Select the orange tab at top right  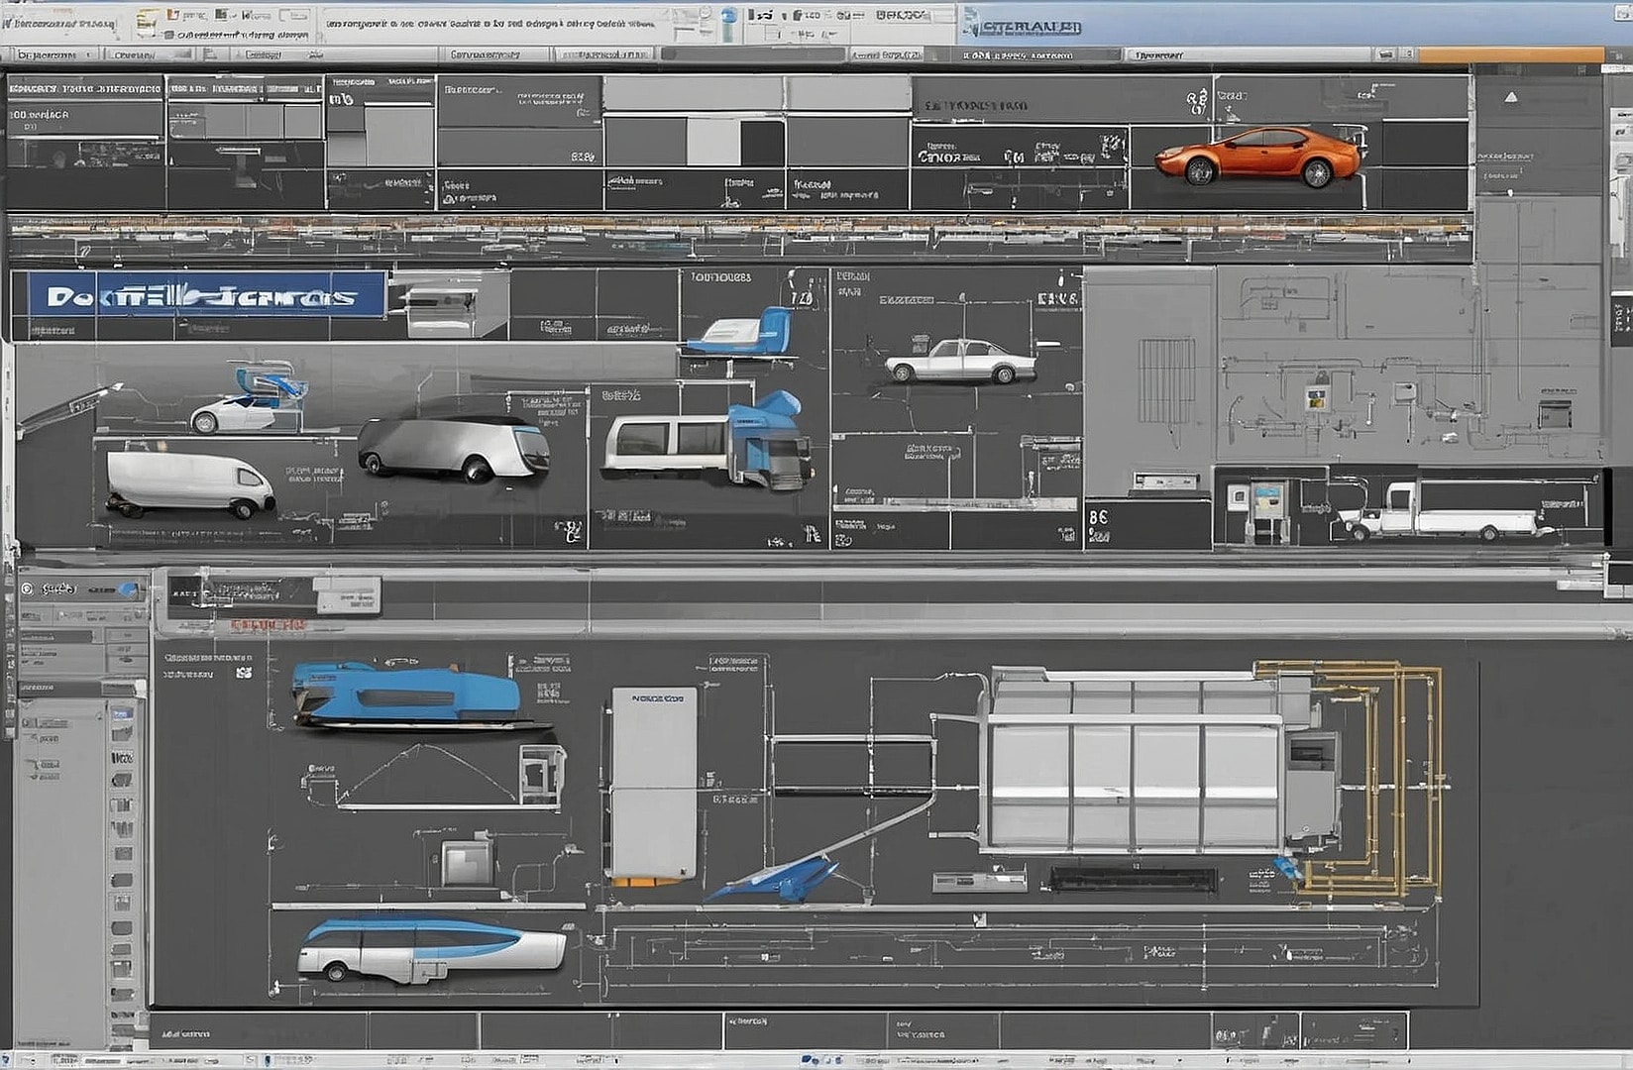click(x=1509, y=55)
